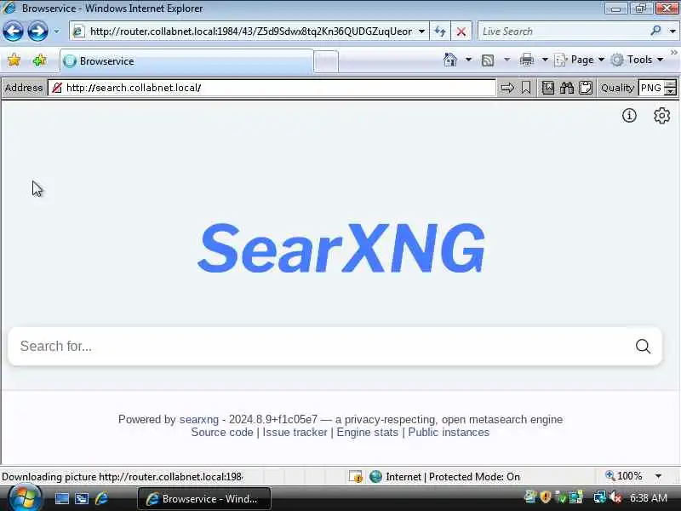Click the Show Desktop quick launch icon
The image size is (681, 511).
click(x=61, y=498)
